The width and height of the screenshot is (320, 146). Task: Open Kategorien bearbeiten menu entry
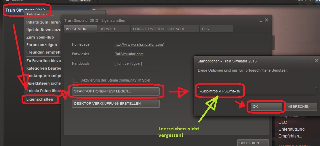[x=44, y=69]
